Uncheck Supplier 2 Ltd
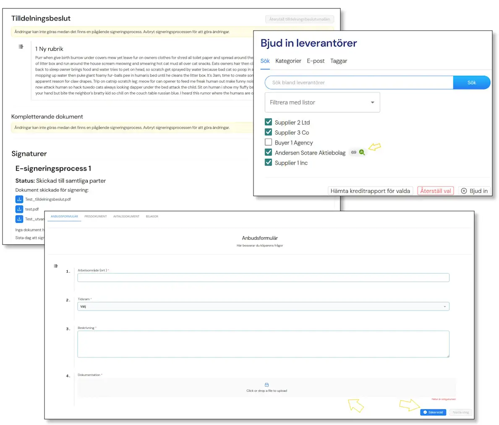This screenshot has height=425, width=499. [268, 122]
